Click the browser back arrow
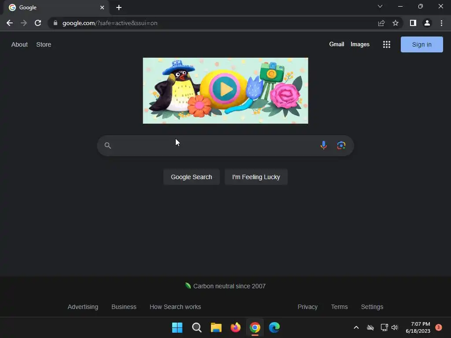This screenshot has height=338, width=451. tap(10, 23)
